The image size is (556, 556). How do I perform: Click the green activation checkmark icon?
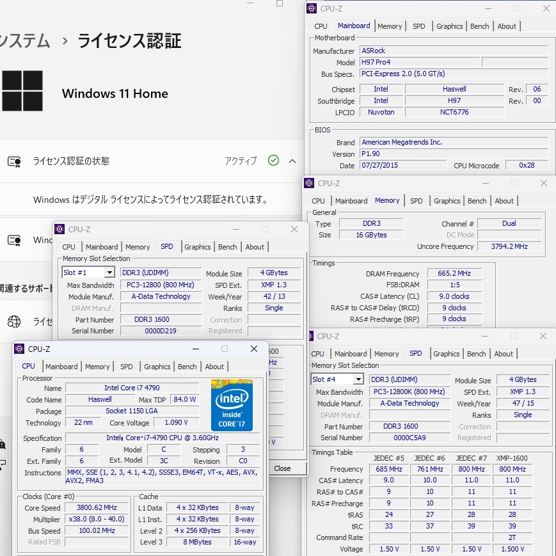273,161
